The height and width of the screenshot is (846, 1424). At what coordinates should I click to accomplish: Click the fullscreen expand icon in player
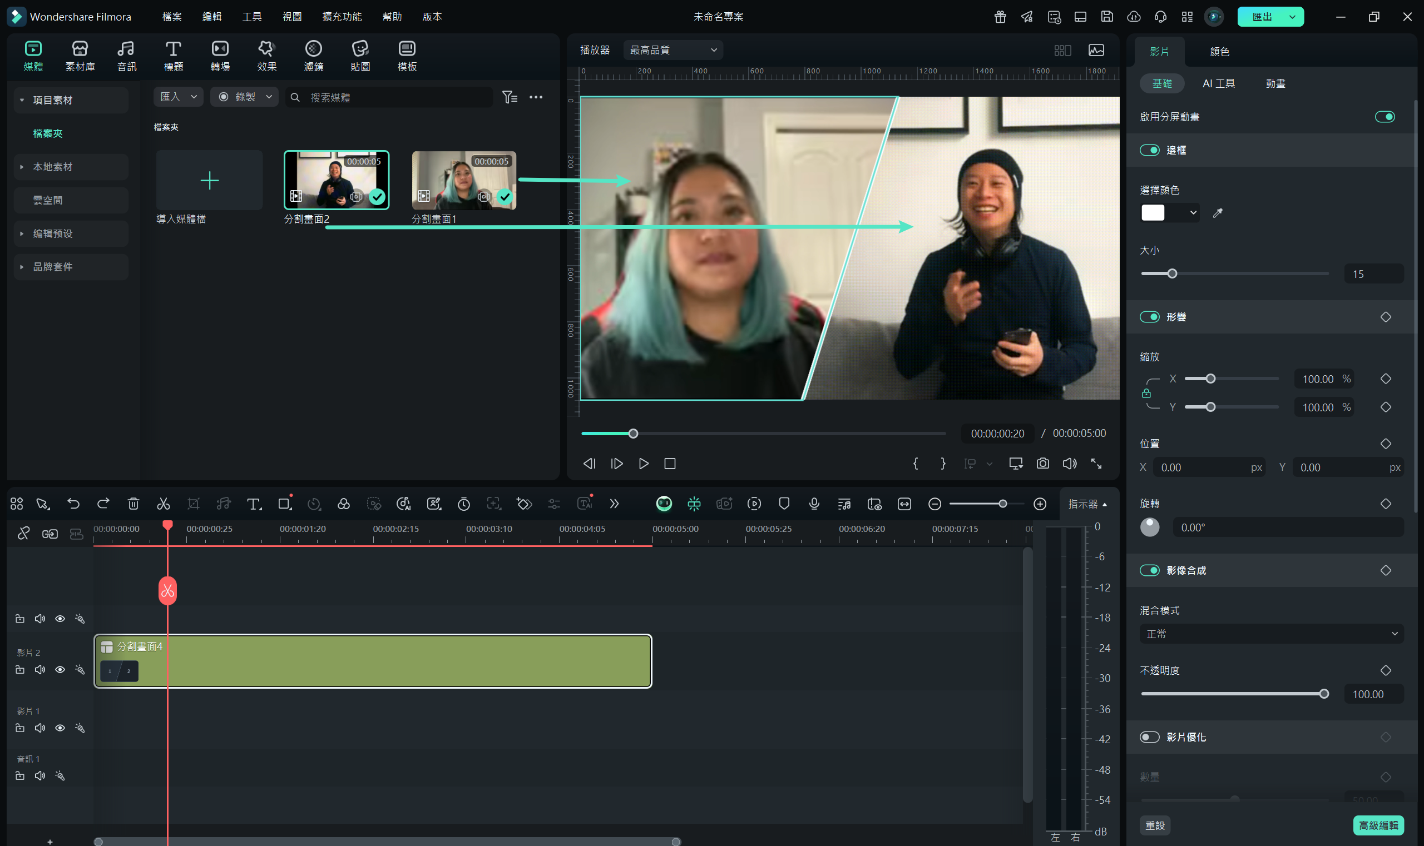pyautogui.click(x=1096, y=464)
